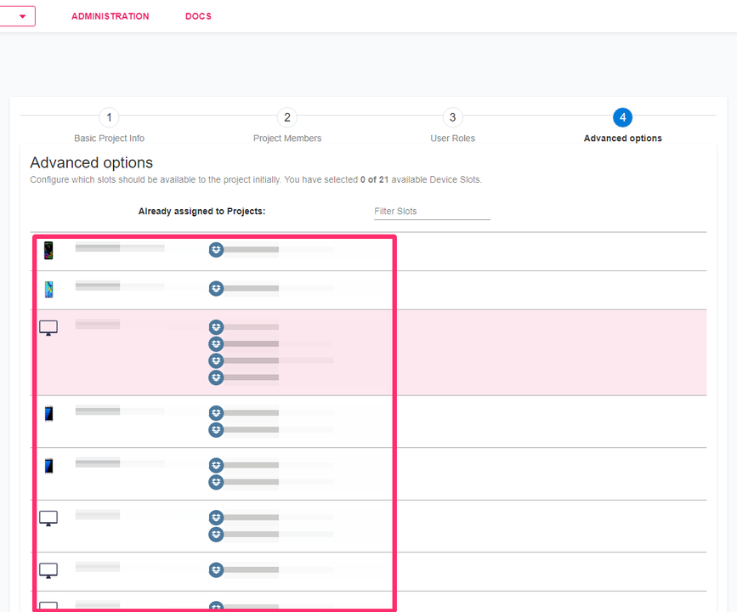Click last project icon in pink highlighted row
737x612 pixels.
216,377
